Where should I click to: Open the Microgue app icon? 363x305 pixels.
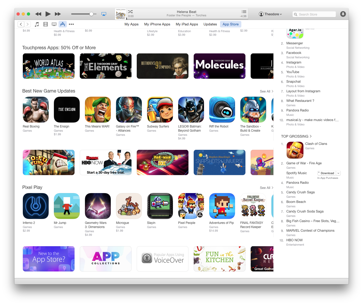[129, 206]
